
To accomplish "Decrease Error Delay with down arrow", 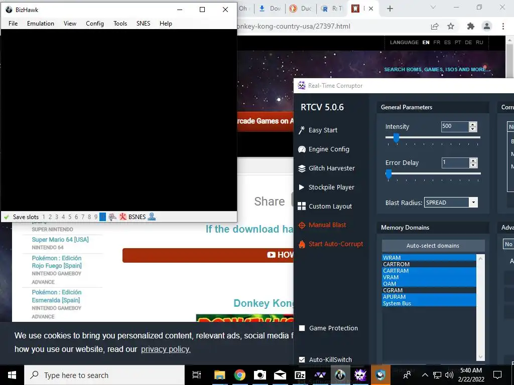I will coord(473,165).
